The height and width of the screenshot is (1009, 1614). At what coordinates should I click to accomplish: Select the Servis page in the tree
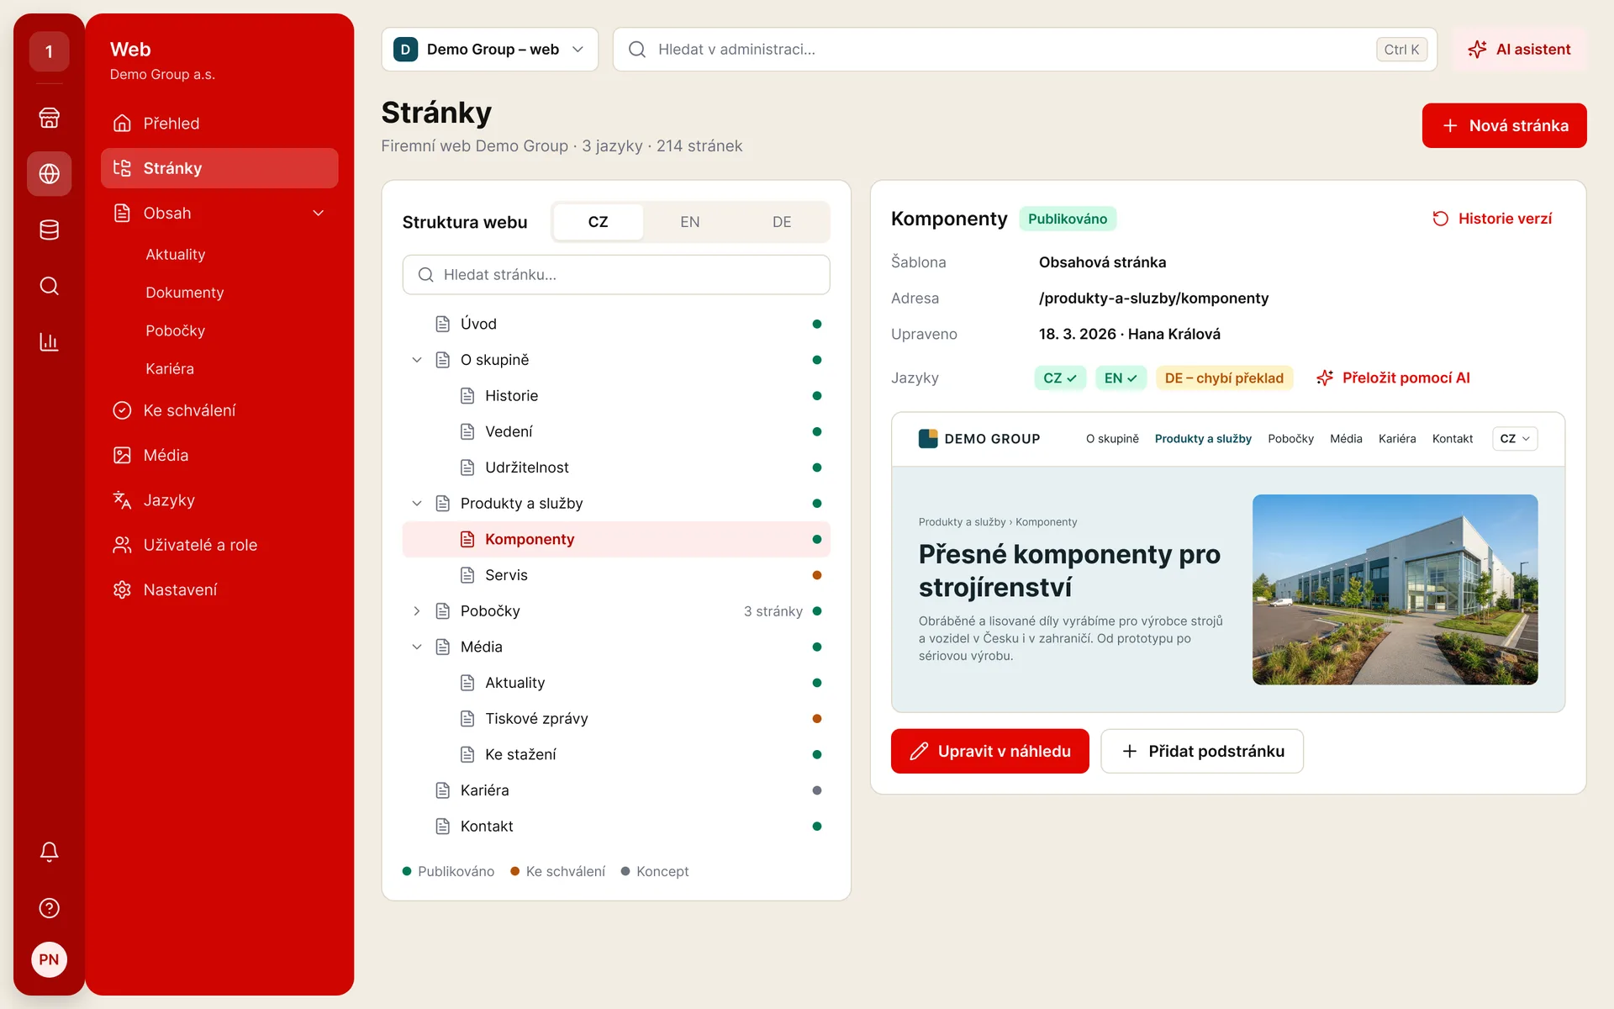[616, 575]
